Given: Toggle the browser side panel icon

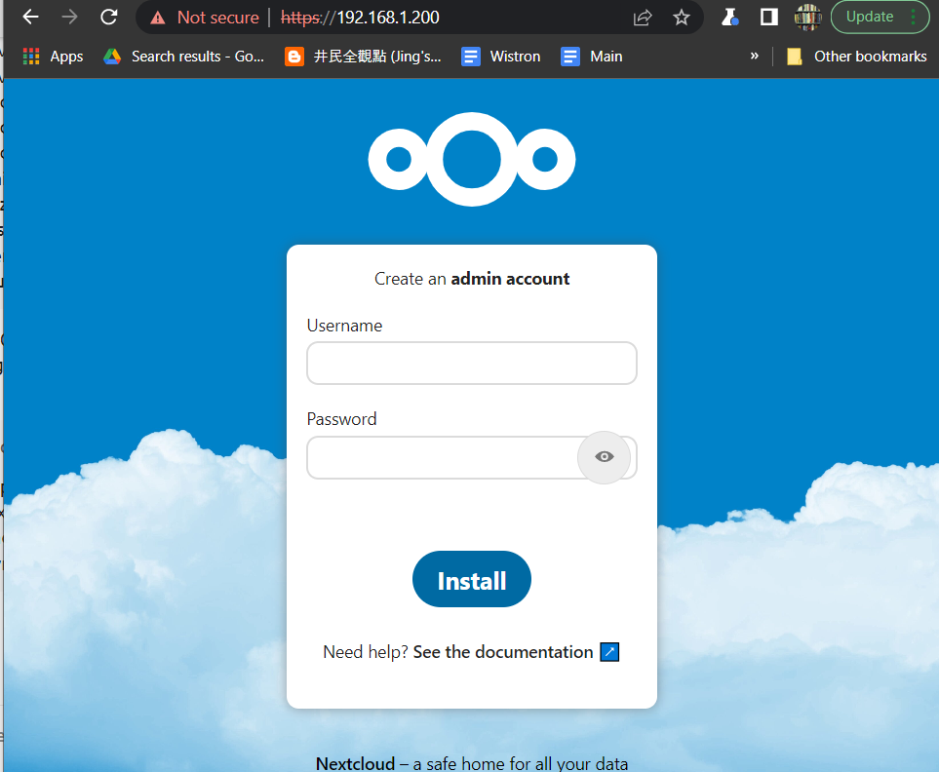Looking at the screenshot, I should [x=769, y=17].
